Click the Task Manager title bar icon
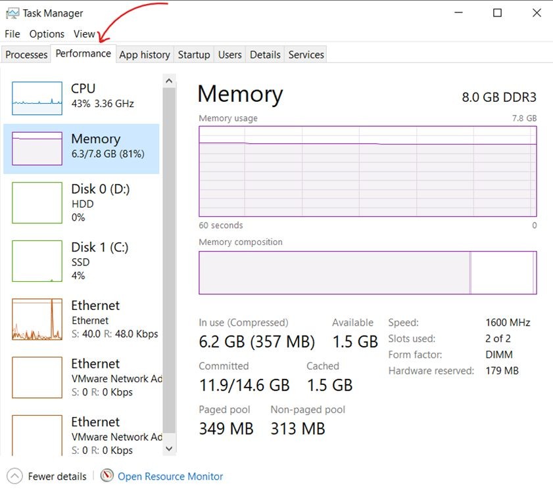This screenshot has width=553, height=490. 12,13
